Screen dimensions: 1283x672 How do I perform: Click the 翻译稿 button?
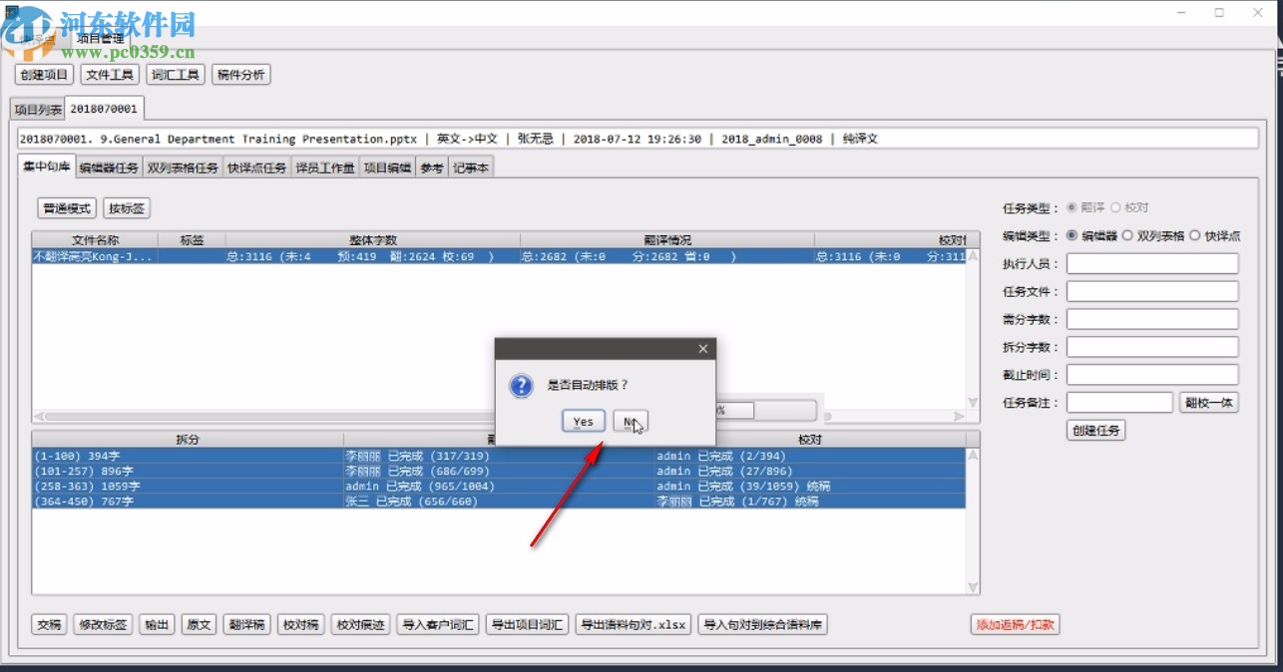246,625
